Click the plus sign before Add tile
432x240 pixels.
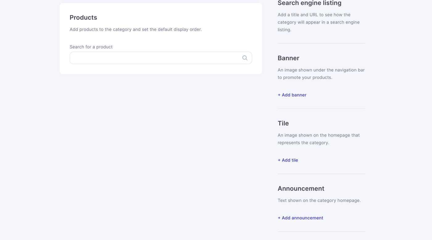click(279, 160)
